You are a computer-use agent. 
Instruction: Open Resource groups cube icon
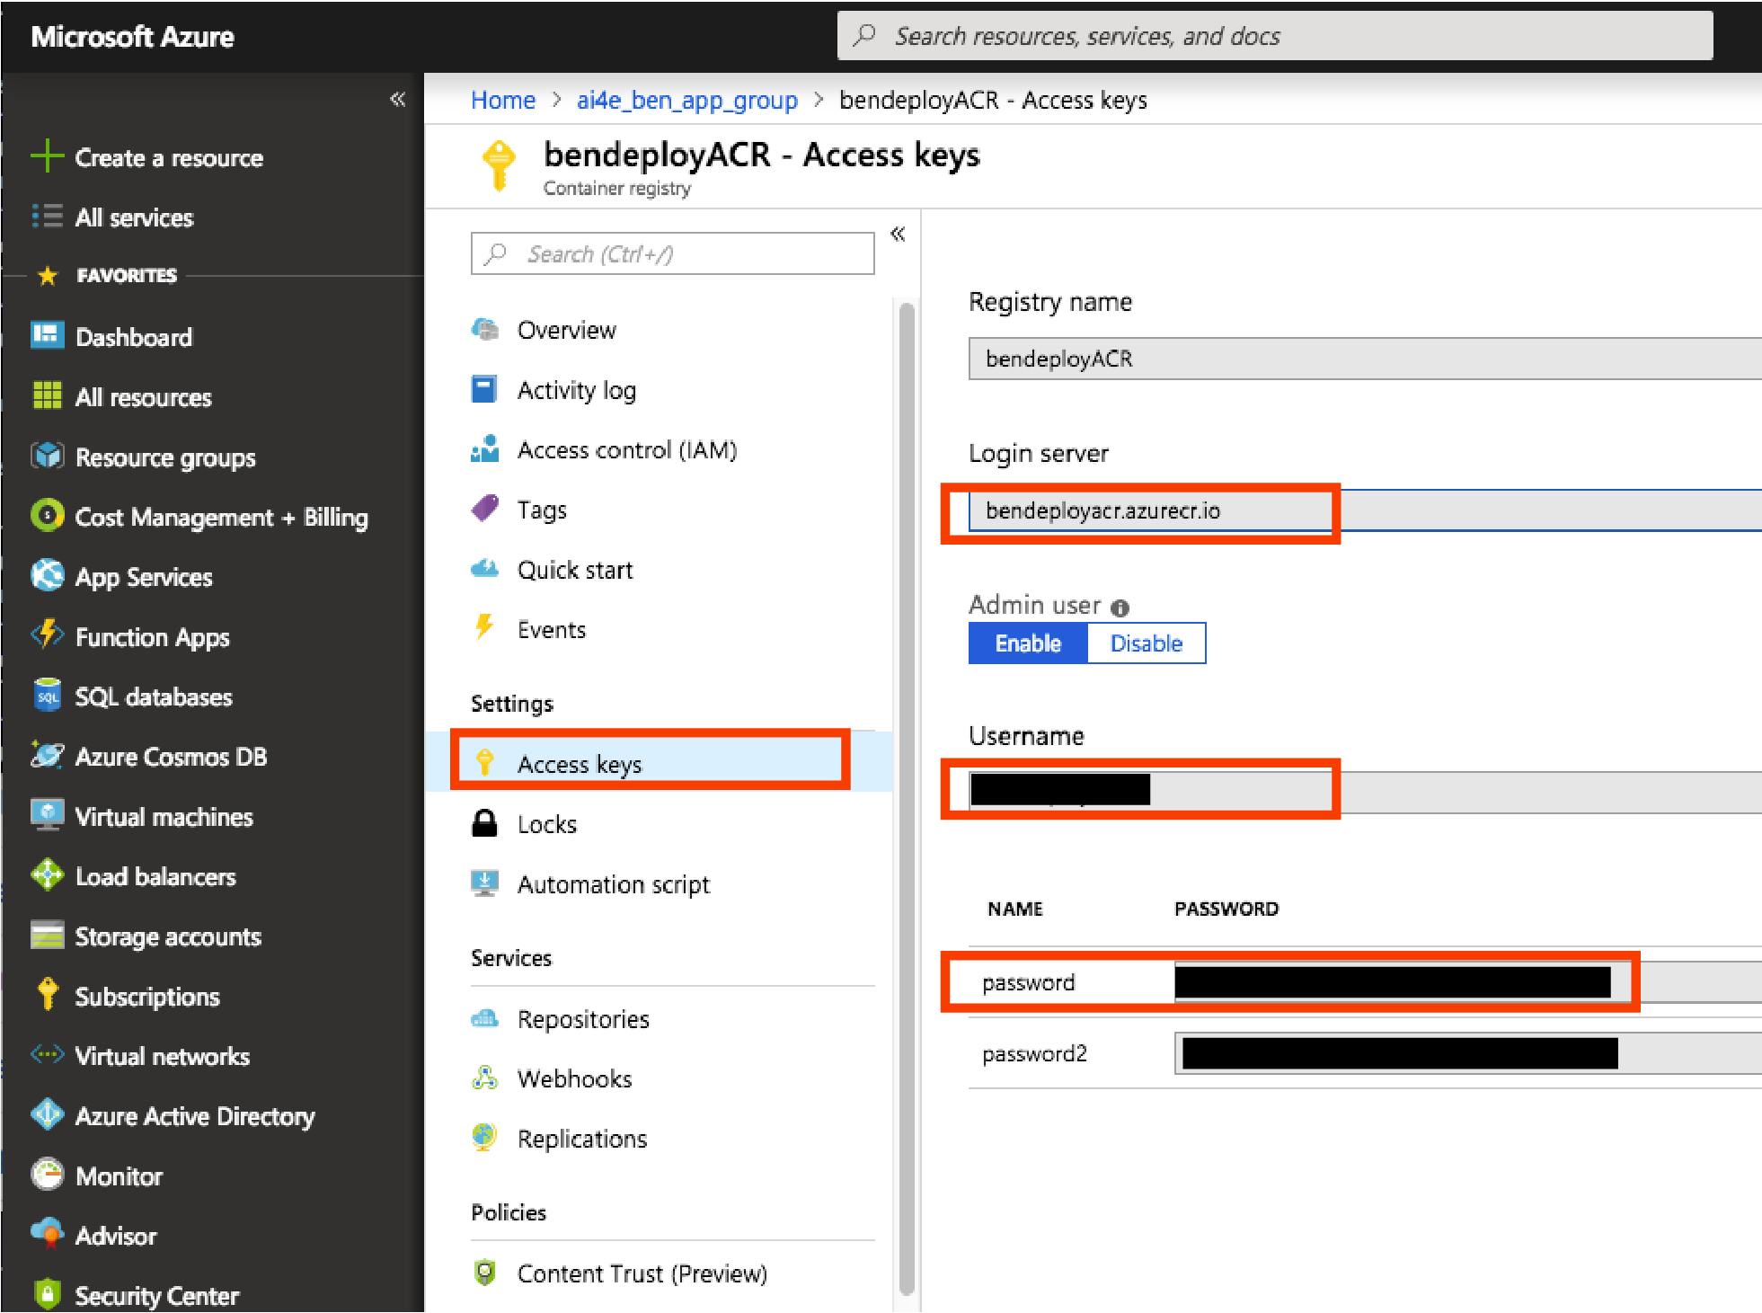pyautogui.click(x=47, y=457)
